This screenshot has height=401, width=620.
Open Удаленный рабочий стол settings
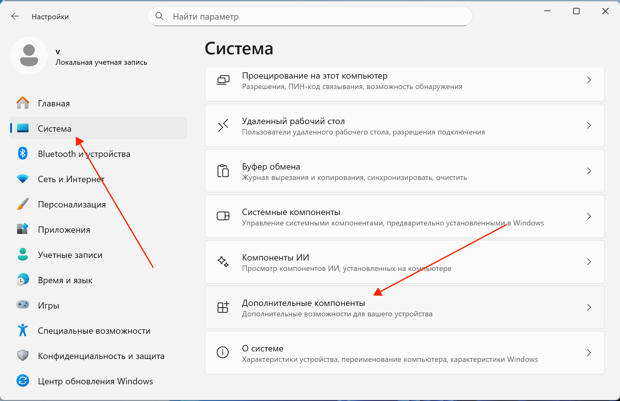pyautogui.click(x=405, y=125)
